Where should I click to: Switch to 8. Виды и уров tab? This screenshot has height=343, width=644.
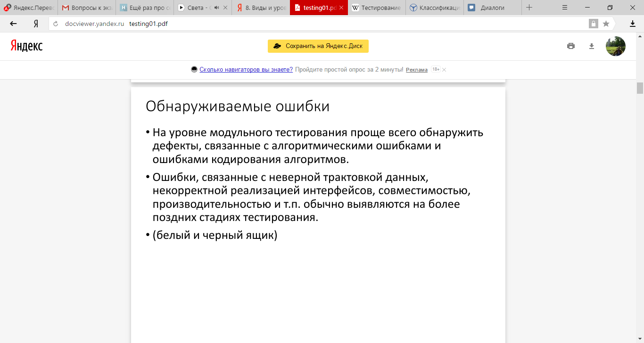pyautogui.click(x=261, y=8)
